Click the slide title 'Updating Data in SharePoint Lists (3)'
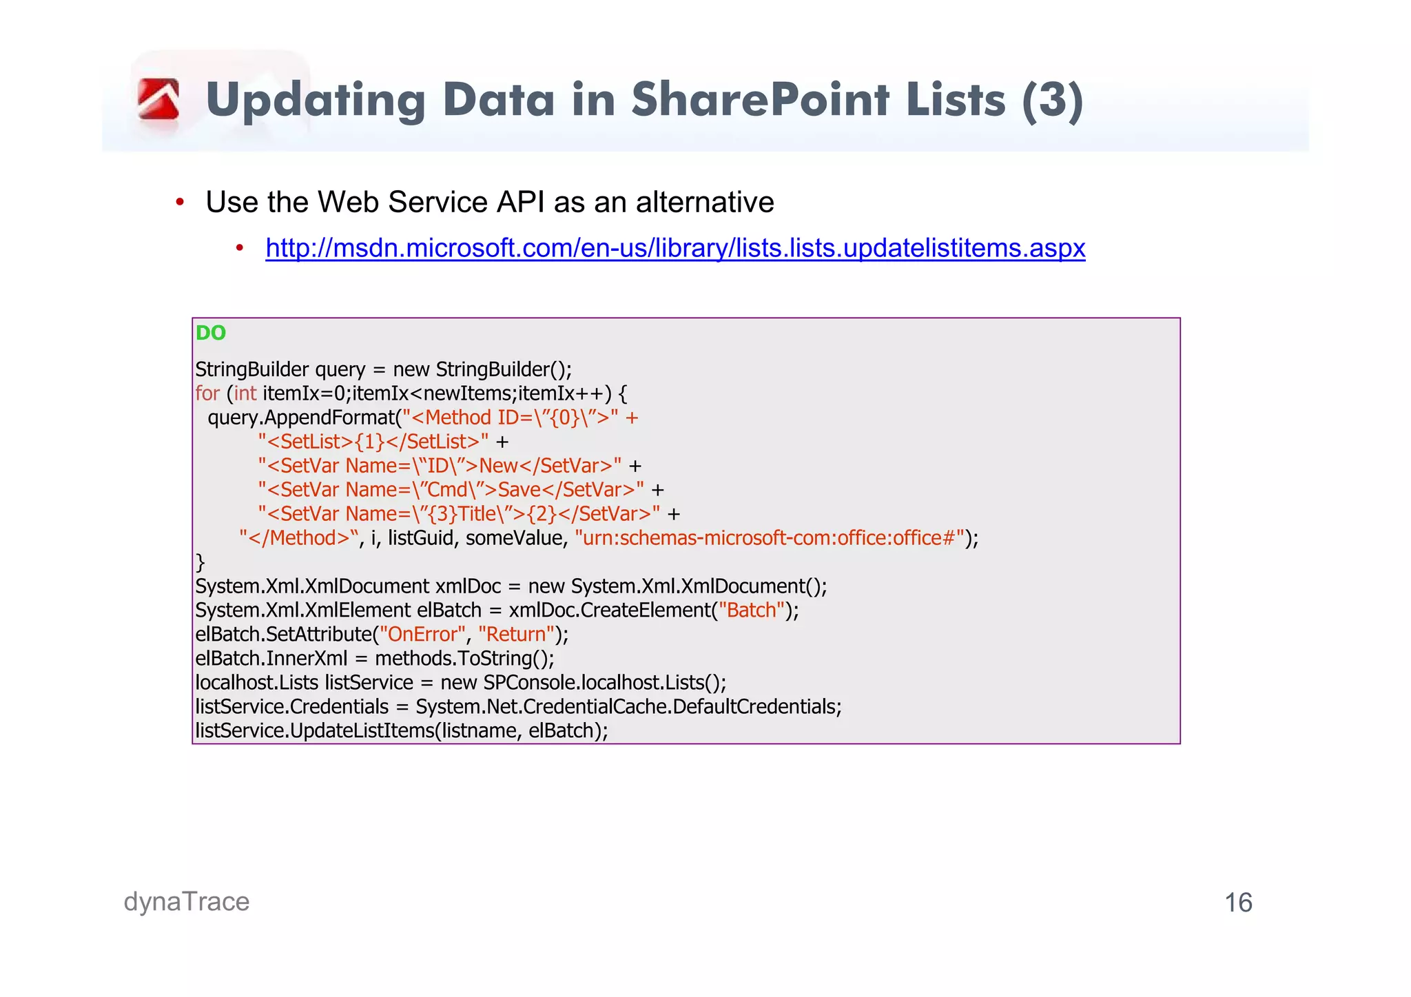Viewport: 1411px width, 997px height. [645, 101]
